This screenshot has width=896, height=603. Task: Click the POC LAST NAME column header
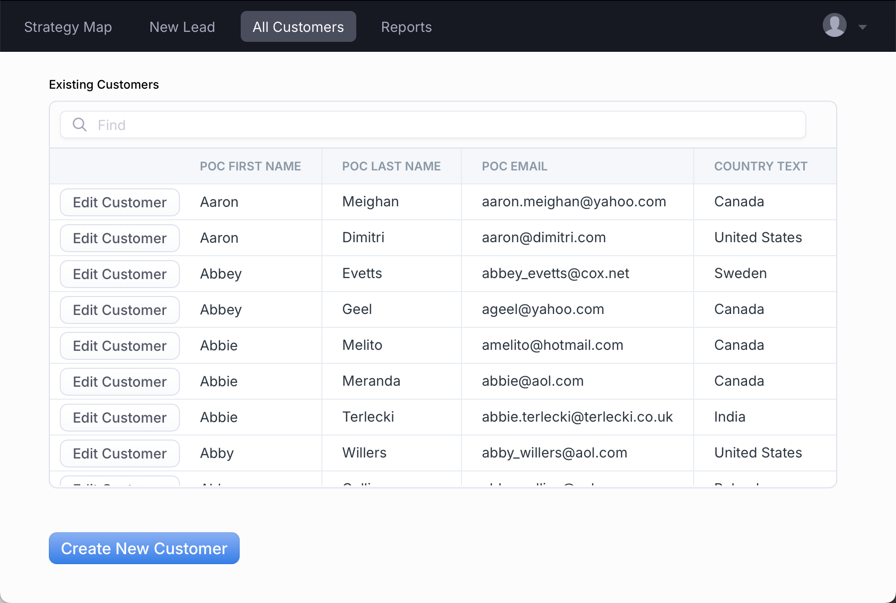tap(391, 166)
